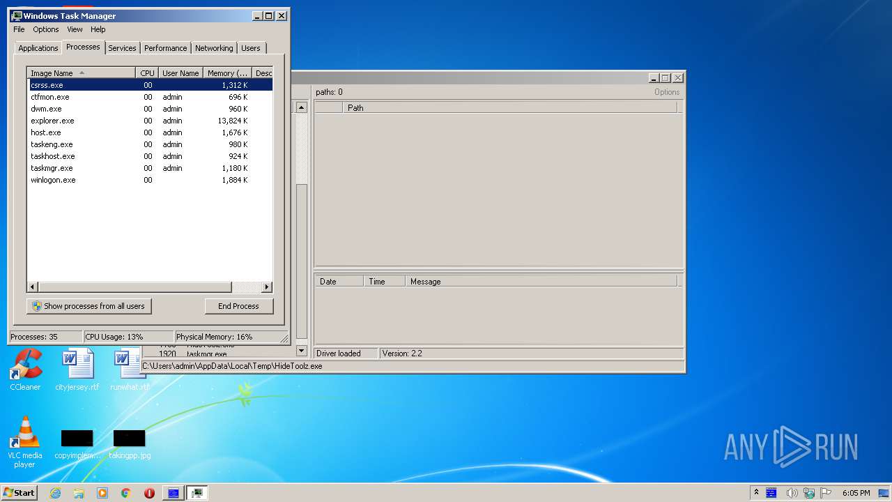
Task: Open the Options menu in Task Manager
Action: pyautogui.click(x=46, y=29)
